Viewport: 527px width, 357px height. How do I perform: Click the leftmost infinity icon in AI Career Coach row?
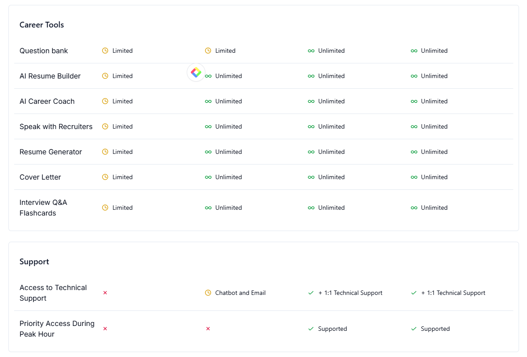point(208,101)
